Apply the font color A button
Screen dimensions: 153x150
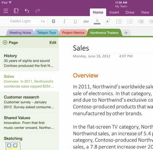point(97,22)
